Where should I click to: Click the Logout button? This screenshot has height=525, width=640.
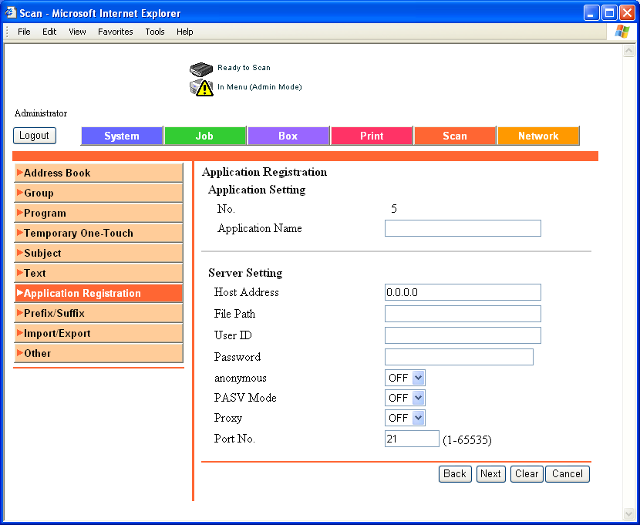tap(34, 136)
